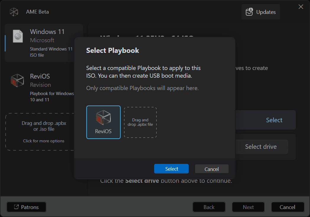
Task: Close the AME Beta window
Action: pos(301,7)
